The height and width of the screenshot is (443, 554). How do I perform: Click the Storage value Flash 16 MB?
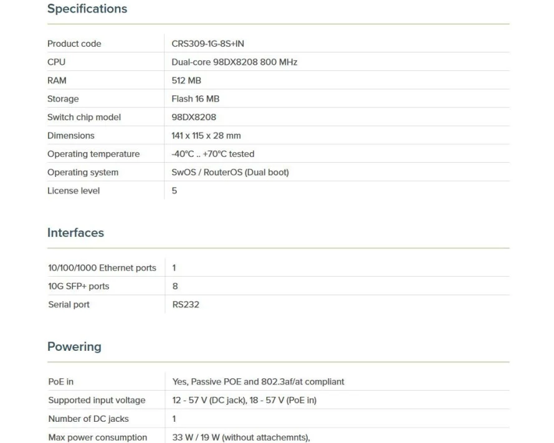(195, 98)
